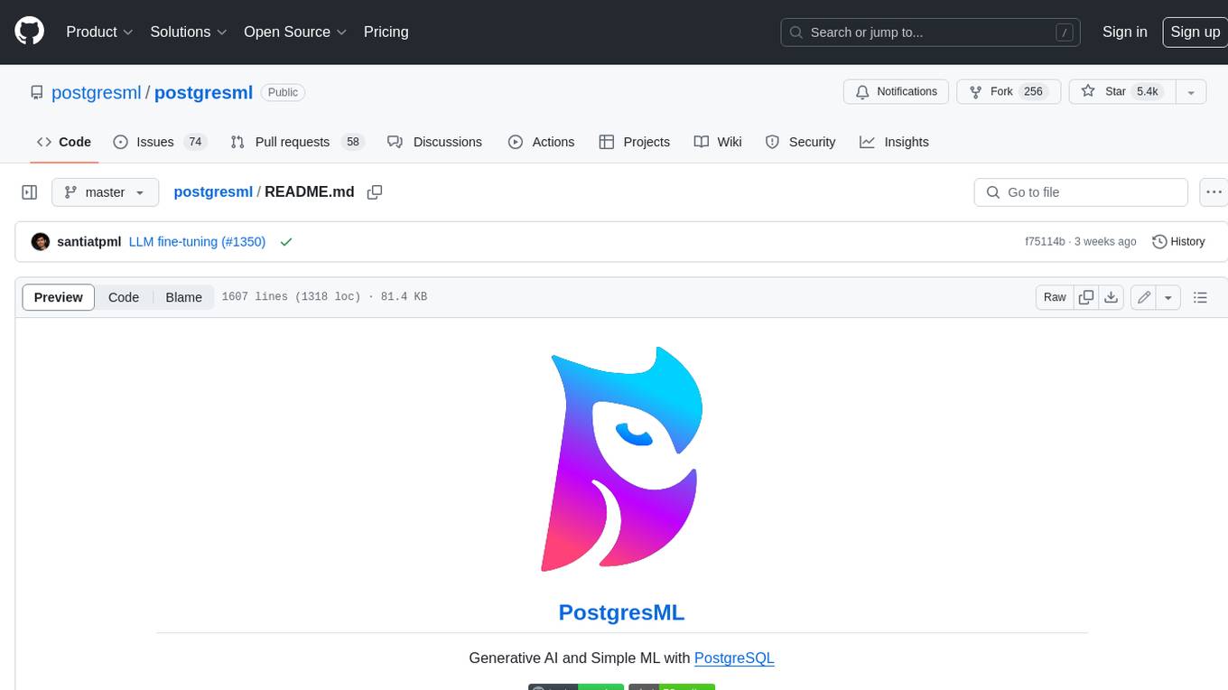This screenshot has width=1228, height=690.
Task: Open the postgresml repository name link
Action: click(x=203, y=92)
